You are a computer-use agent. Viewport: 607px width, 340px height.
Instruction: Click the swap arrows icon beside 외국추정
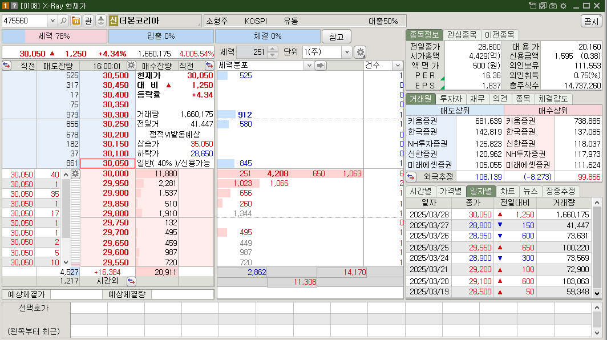tap(411, 177)
